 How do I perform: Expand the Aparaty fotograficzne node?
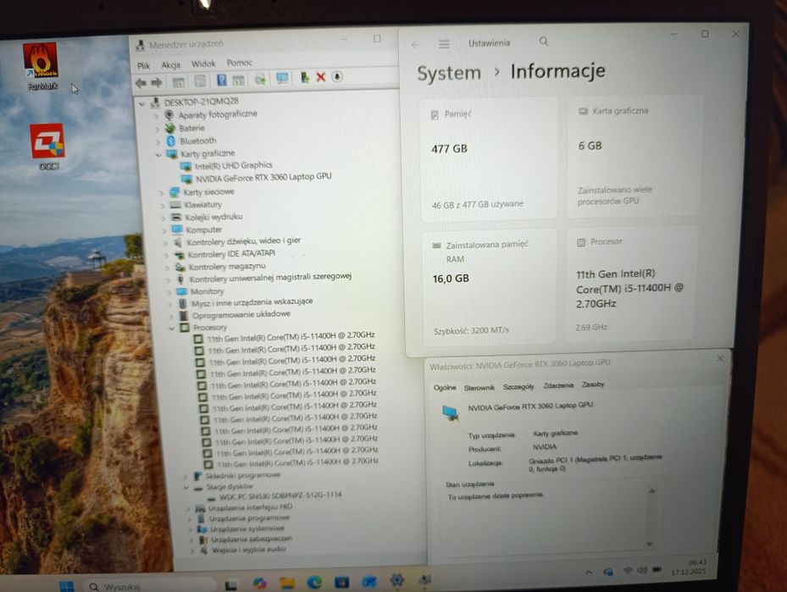(157, 116)
